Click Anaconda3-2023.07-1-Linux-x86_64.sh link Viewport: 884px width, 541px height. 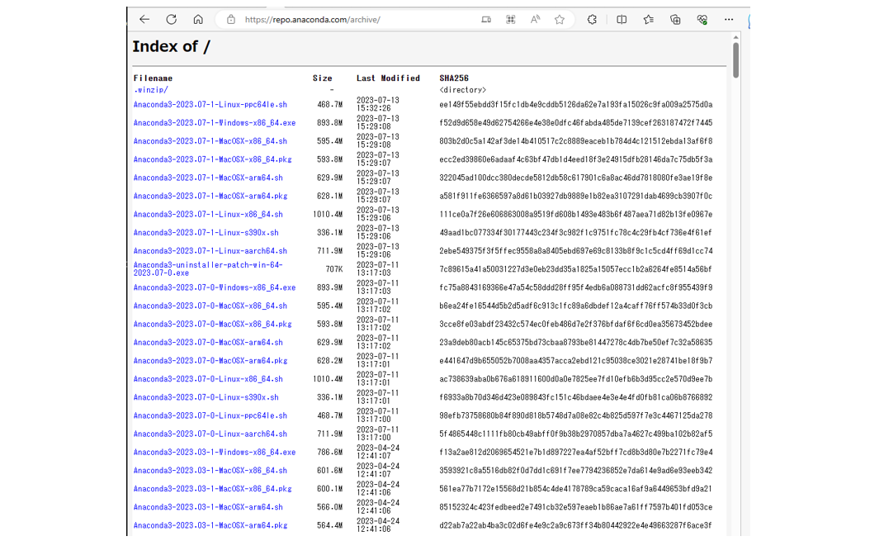click(x=208, y=214)
